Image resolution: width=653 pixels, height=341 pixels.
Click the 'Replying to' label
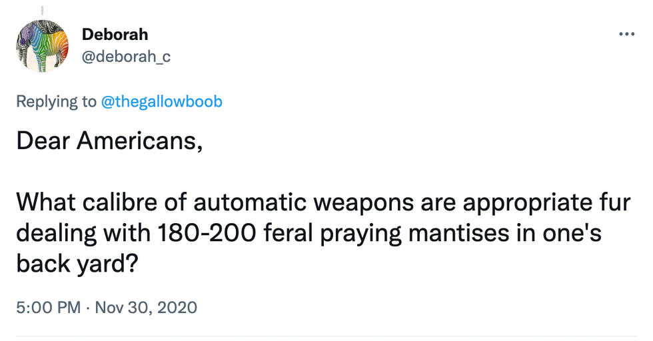click(56, 101)
